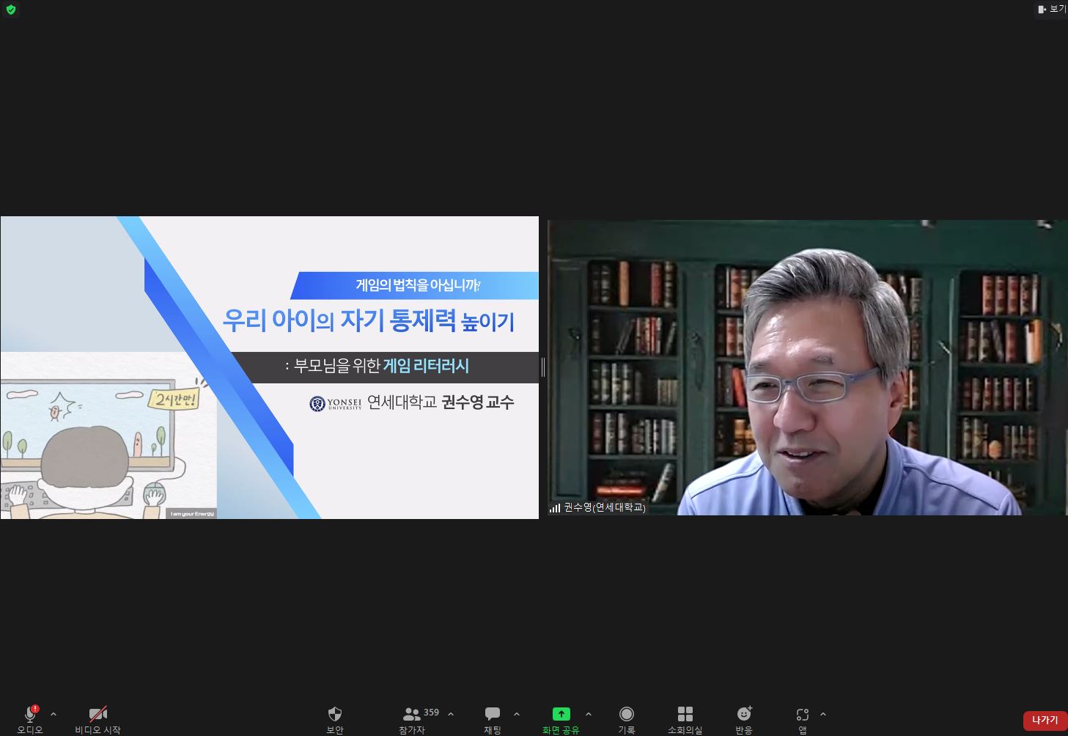
Task: Open Reactions (반응) smiley icon
Action: (744, 714)
